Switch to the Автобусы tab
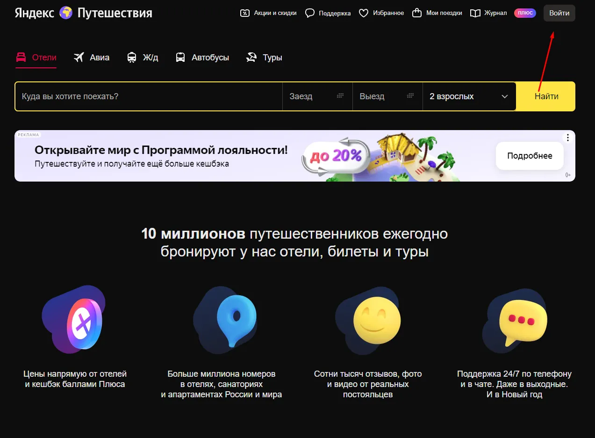This screenshot has width=595, height=438. click(x=202, y=58)
